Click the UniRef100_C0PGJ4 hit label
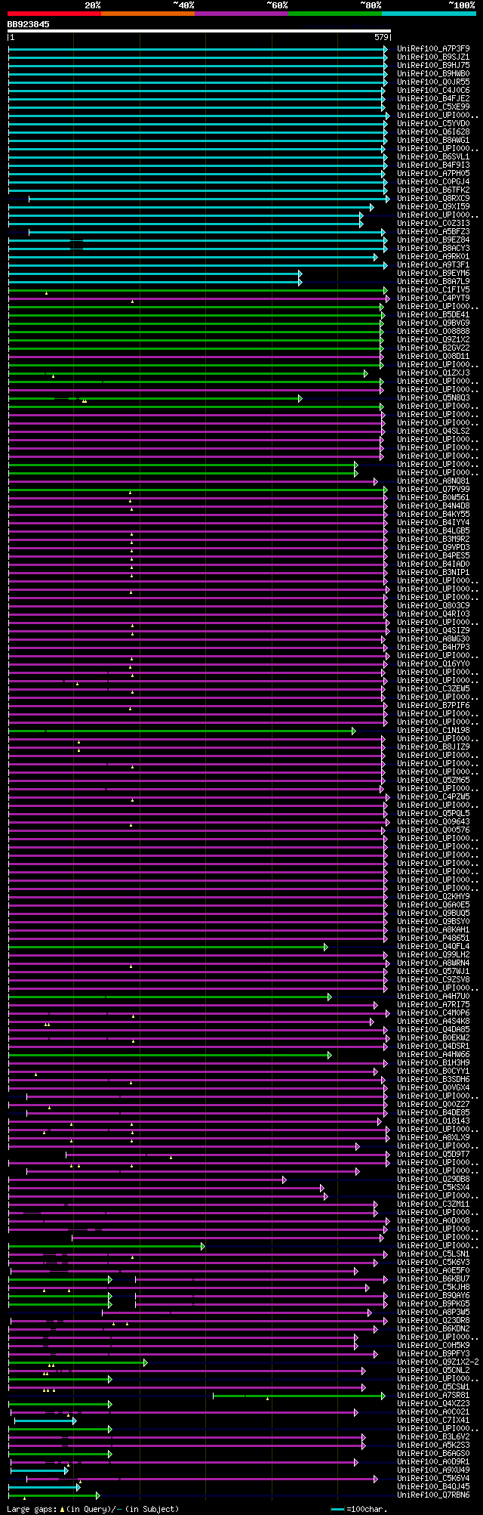The height and width of the screenshot is (1515, 483). [433, 181]
